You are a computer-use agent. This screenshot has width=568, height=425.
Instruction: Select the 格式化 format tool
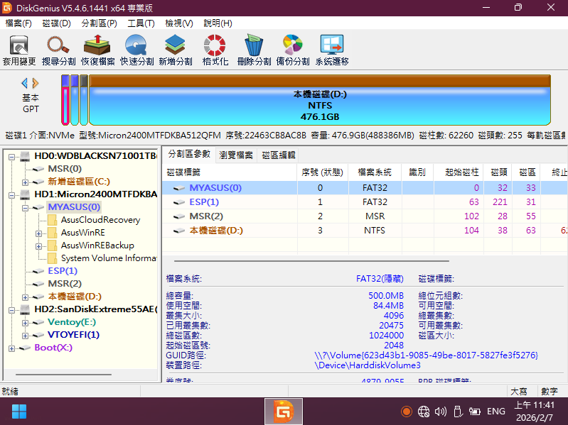point(215,50)
